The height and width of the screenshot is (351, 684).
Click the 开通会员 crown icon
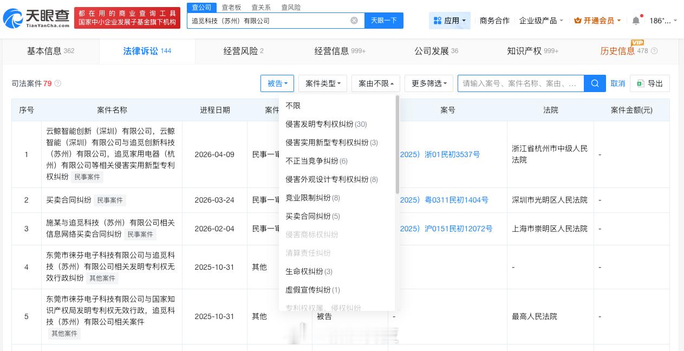pos(578,21)
